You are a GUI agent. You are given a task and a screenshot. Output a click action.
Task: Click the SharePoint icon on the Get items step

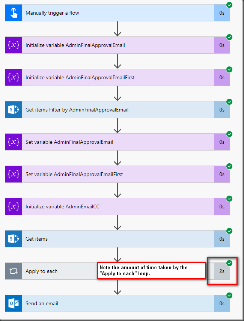coord(14,239)
